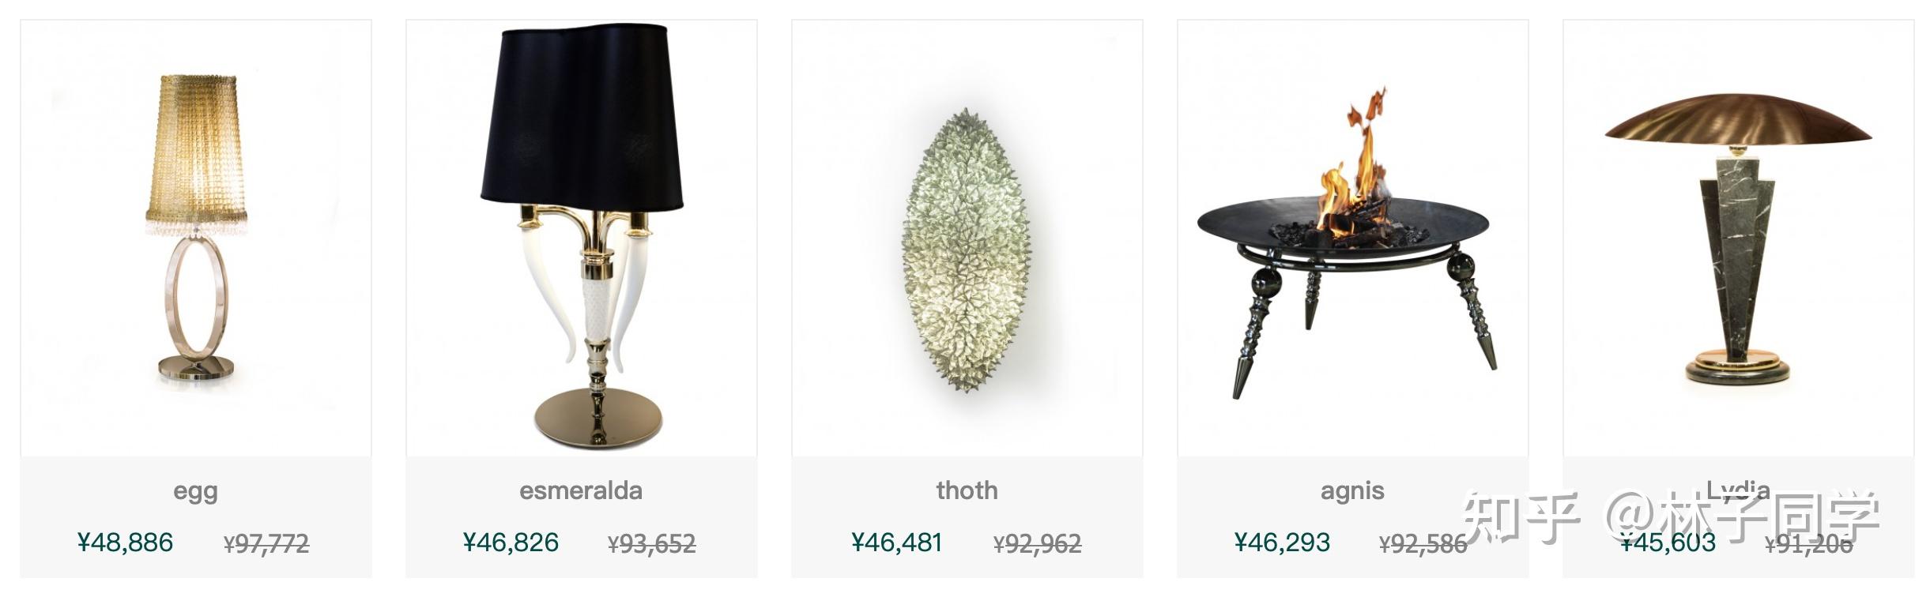Open the esmeralda black shade lamp image

coord(582,237)
